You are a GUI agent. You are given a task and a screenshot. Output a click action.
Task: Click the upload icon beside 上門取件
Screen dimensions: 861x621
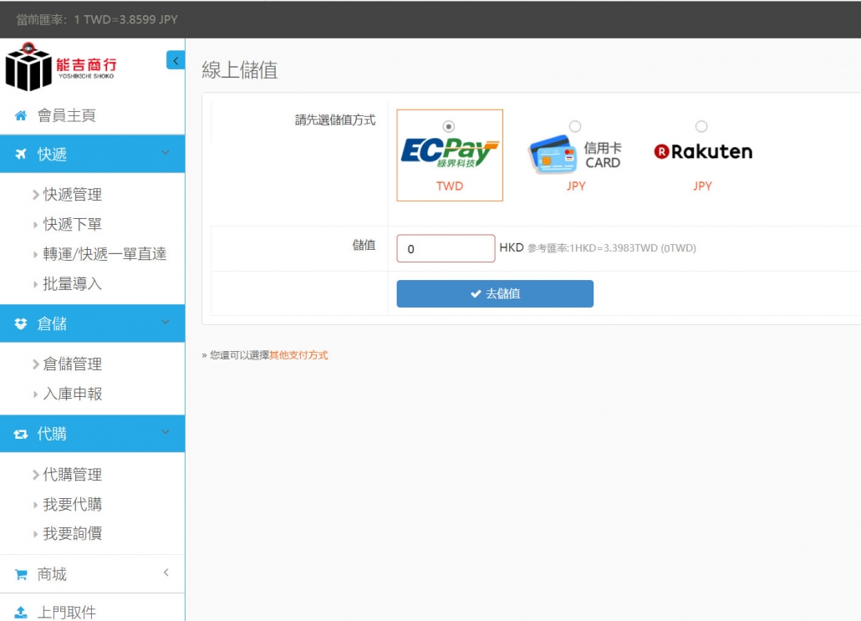point(21,613)
